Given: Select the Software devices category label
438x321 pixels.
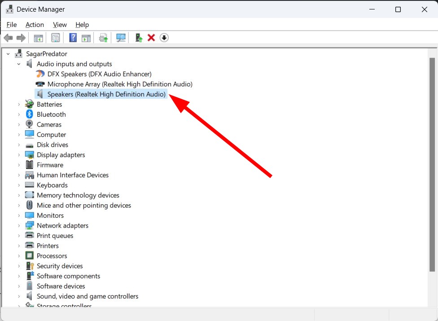Looking at the screenshot, I should (61, 286).
